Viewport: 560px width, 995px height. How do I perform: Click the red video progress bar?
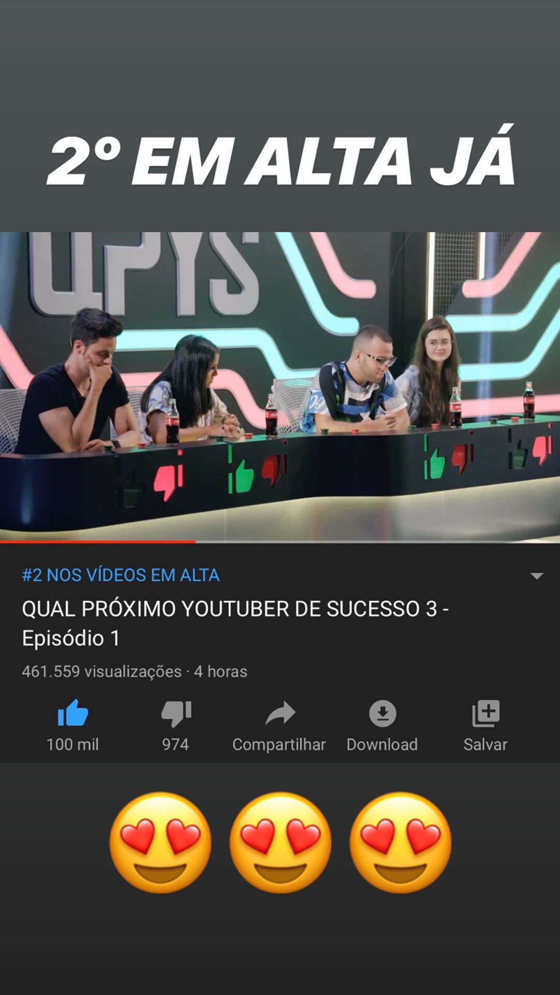(97, 542)
